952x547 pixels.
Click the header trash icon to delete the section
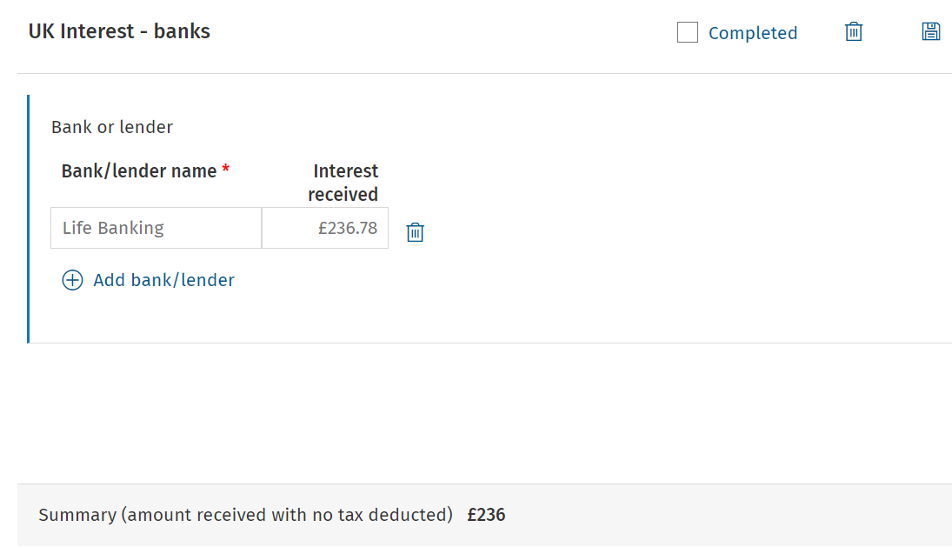pyautogui.click(x=853, y=31)
